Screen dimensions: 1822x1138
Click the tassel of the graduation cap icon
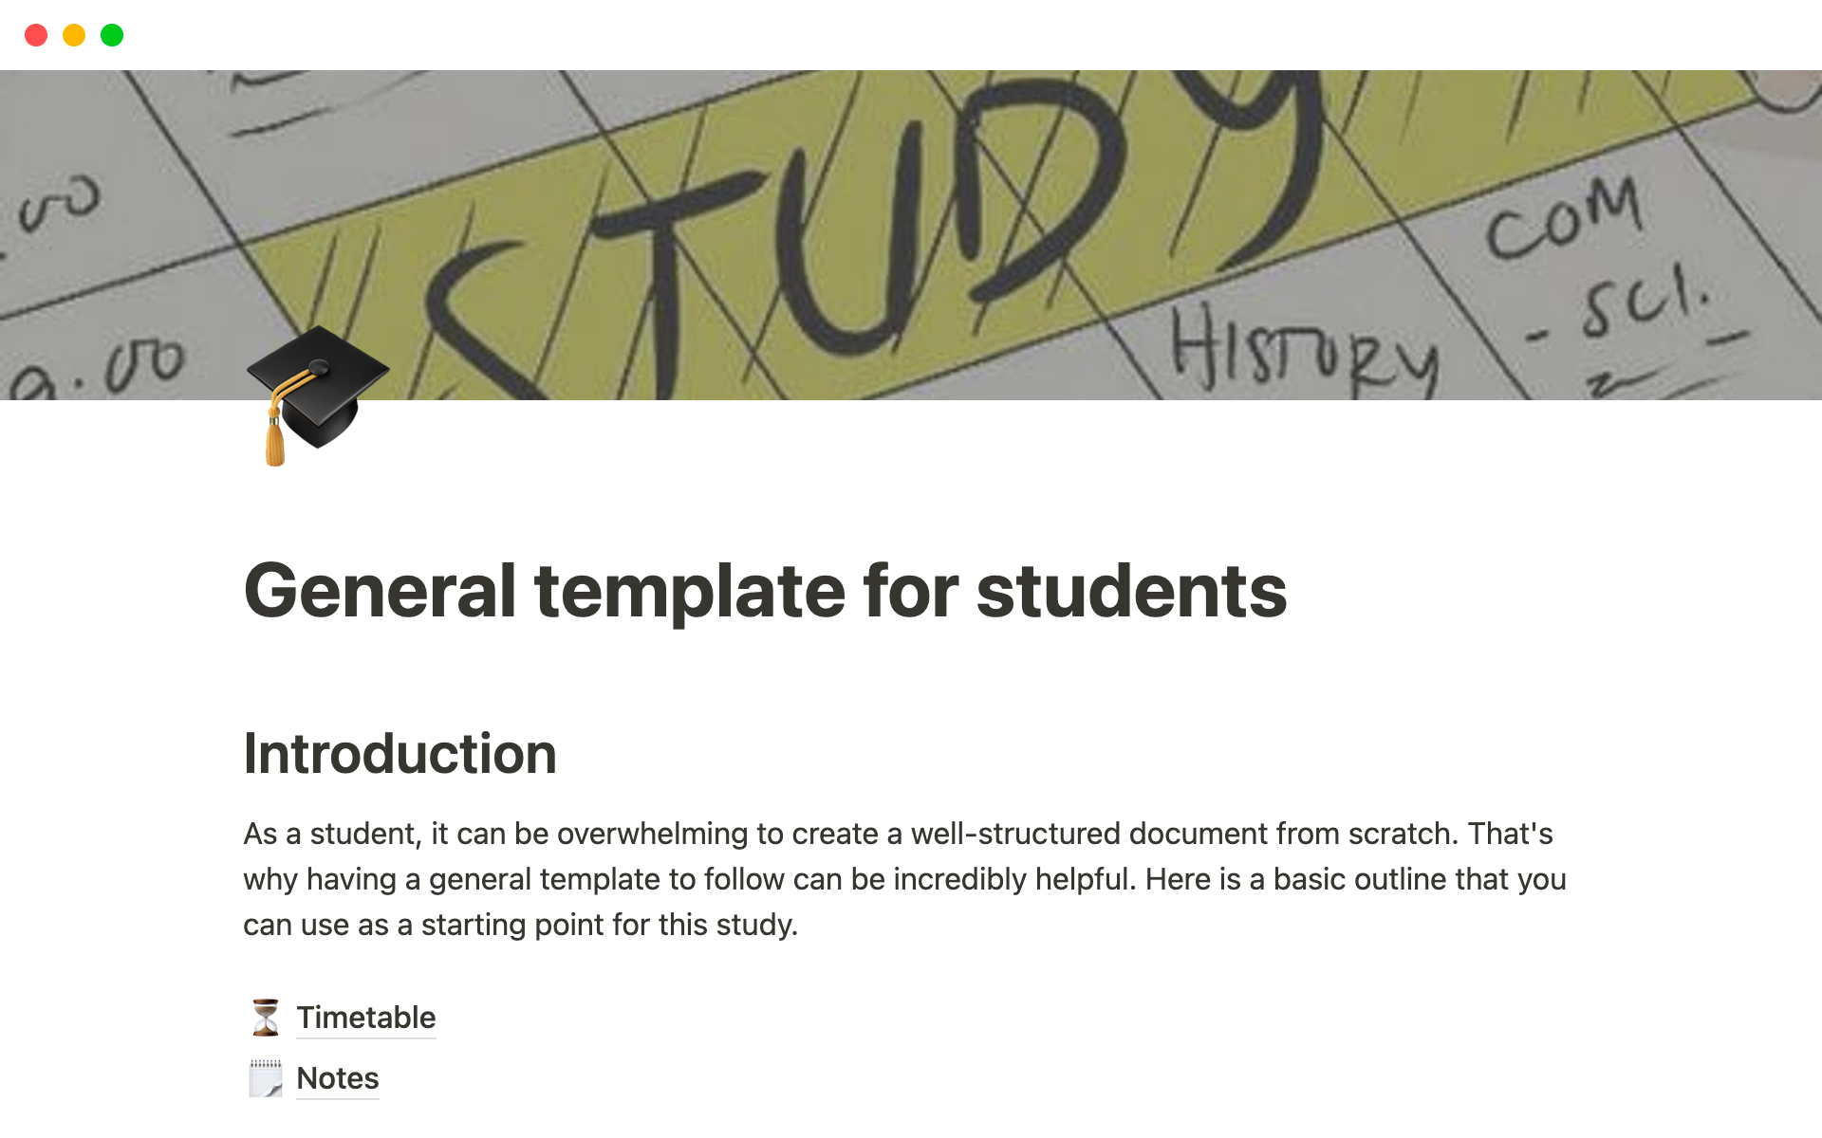click(x=273, y=441)
